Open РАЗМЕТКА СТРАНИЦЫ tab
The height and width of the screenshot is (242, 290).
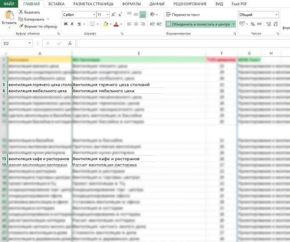[93, 4]
